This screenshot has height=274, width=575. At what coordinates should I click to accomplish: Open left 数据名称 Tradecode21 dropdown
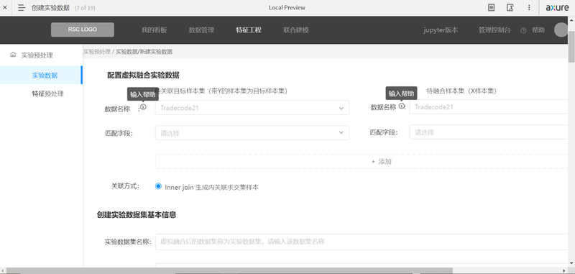(252, 108)
